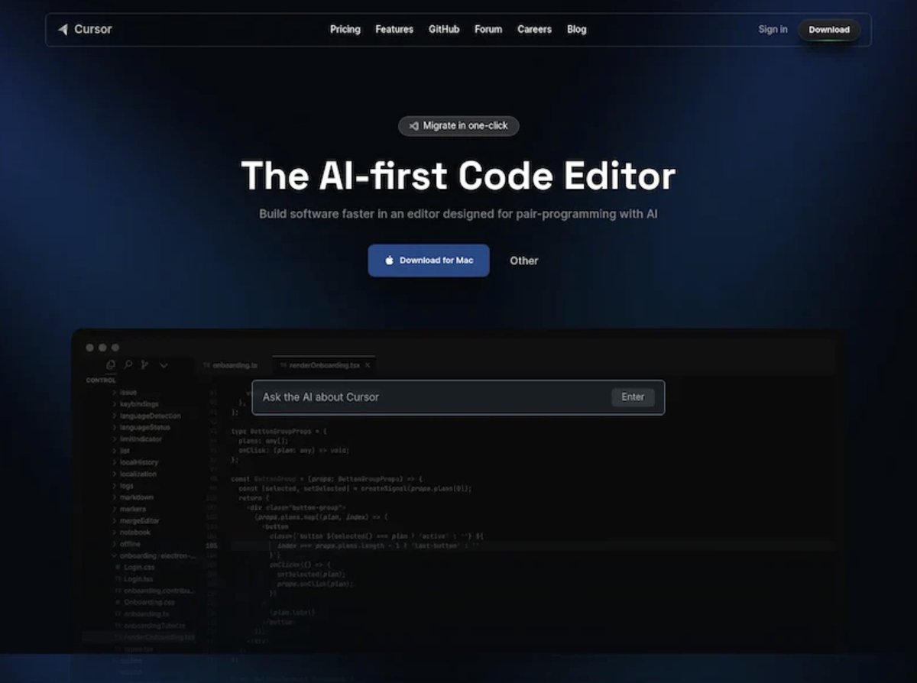This screenshot has width=917, height=683.
Task: Open Careers from the top navigation
Action: pyautogui.click(x=534, y=30)
